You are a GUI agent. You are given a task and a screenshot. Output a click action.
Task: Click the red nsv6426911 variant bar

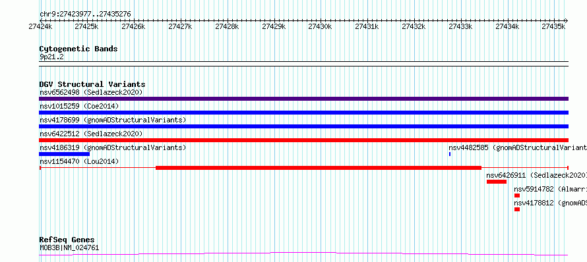[x=497, y=182]
